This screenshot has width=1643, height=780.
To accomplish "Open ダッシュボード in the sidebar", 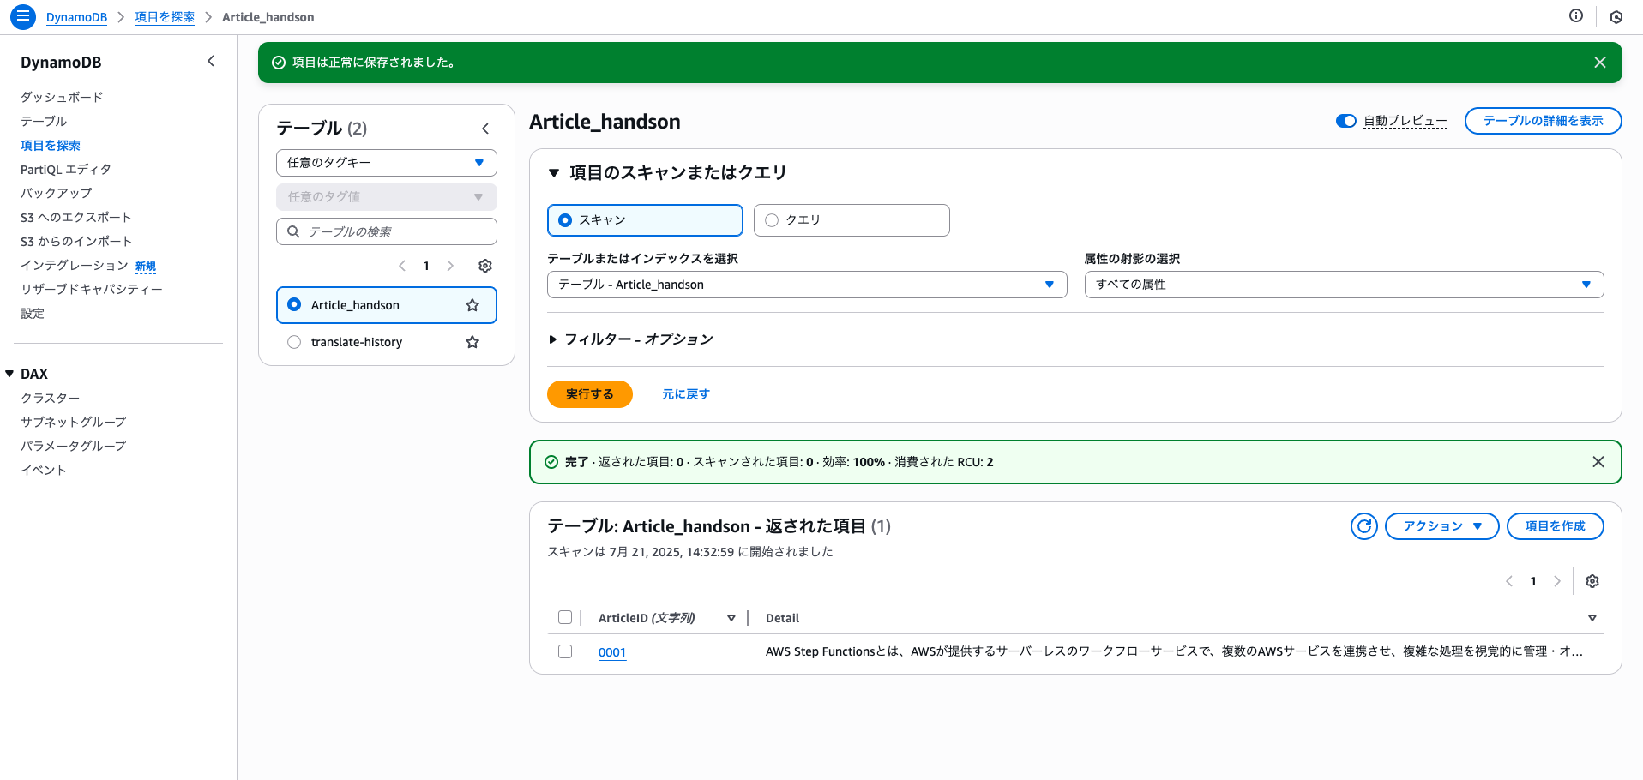I will click(62, 98).
